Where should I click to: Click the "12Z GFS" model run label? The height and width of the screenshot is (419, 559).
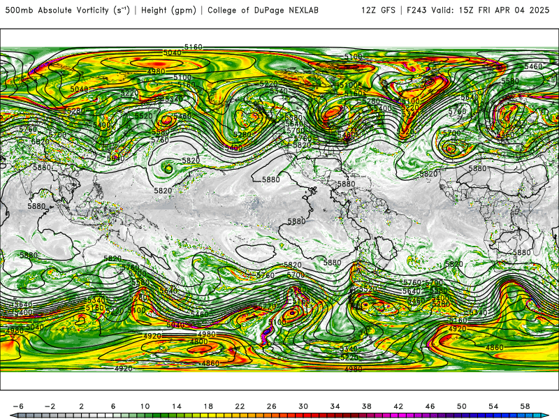[x=378, y=10]
